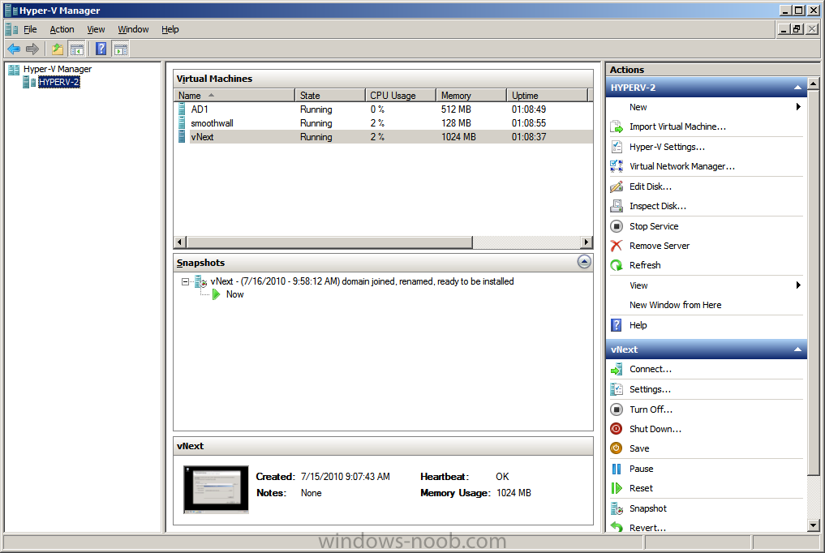This screenshot has height=553, width=825.
Task: Click Stop Service action
Action: tap(654, 226)
